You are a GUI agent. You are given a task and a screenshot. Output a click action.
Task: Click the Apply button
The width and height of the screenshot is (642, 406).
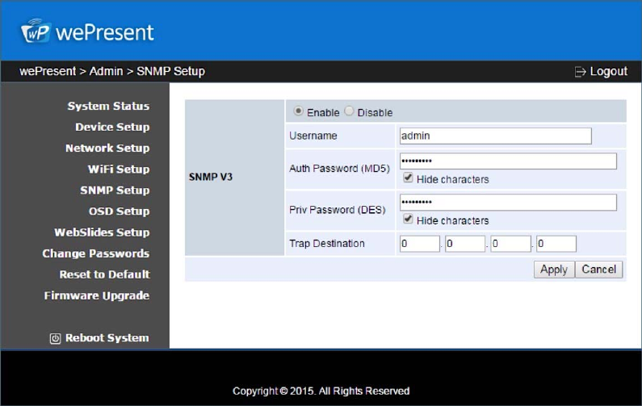(554, 270)
